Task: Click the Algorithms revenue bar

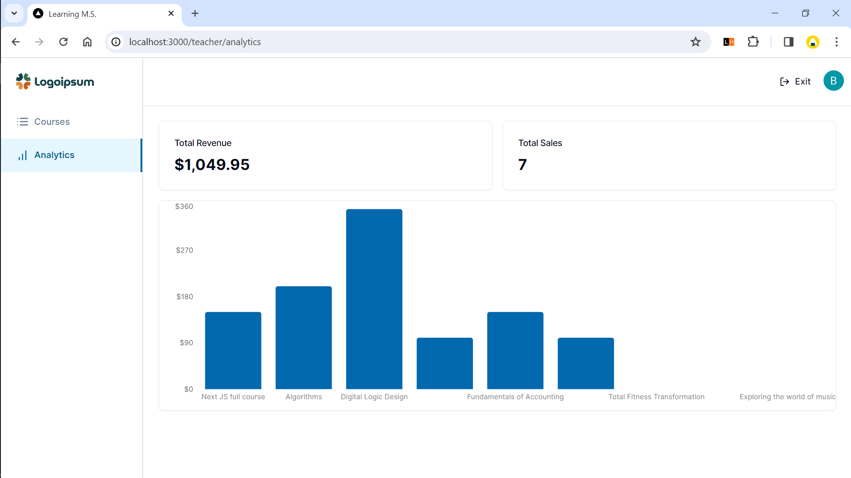Action: click(304, 337)
